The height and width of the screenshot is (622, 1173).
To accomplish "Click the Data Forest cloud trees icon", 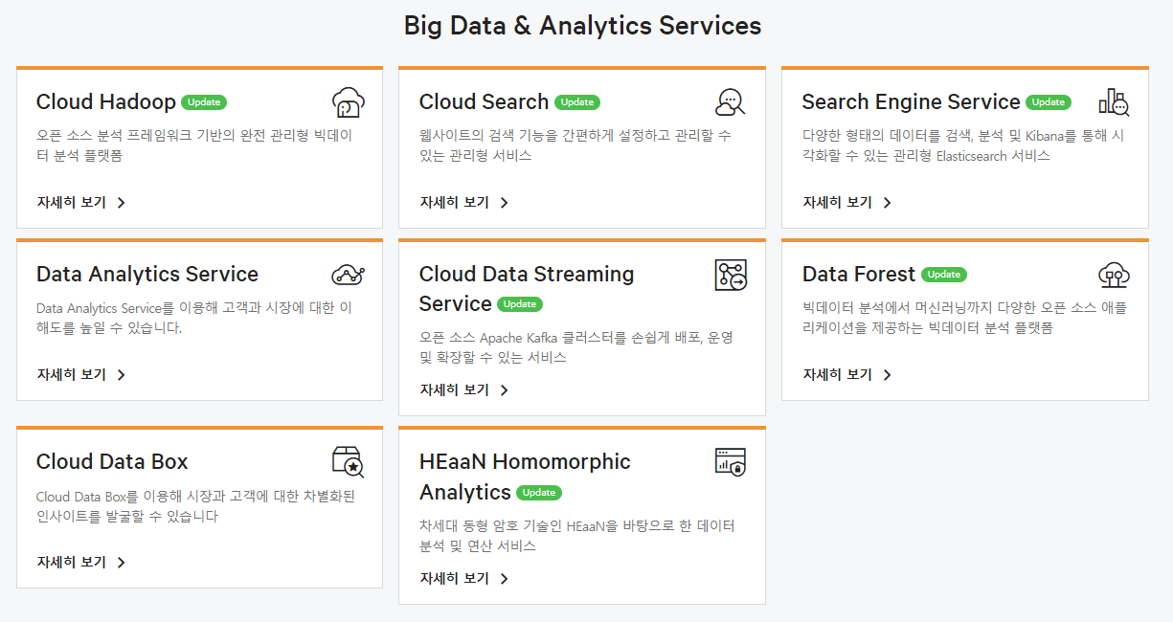I will (1114, 275).
